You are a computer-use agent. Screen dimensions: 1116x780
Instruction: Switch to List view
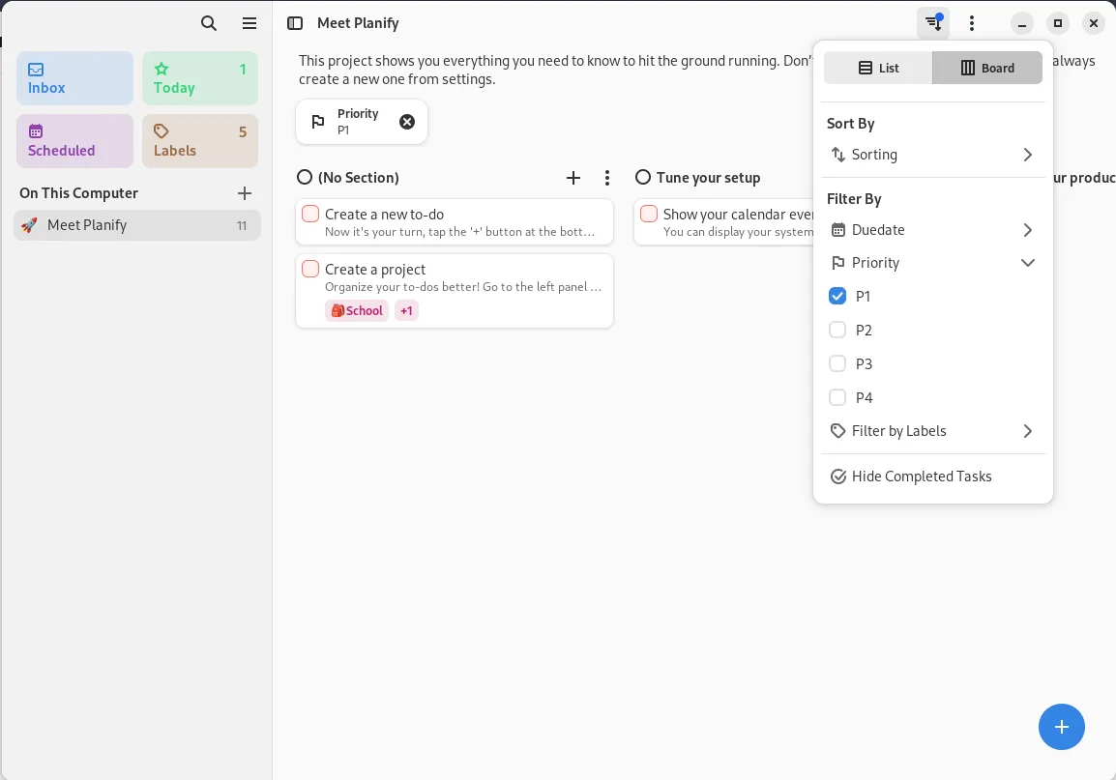pyautogui.click(x=878, y=68)
